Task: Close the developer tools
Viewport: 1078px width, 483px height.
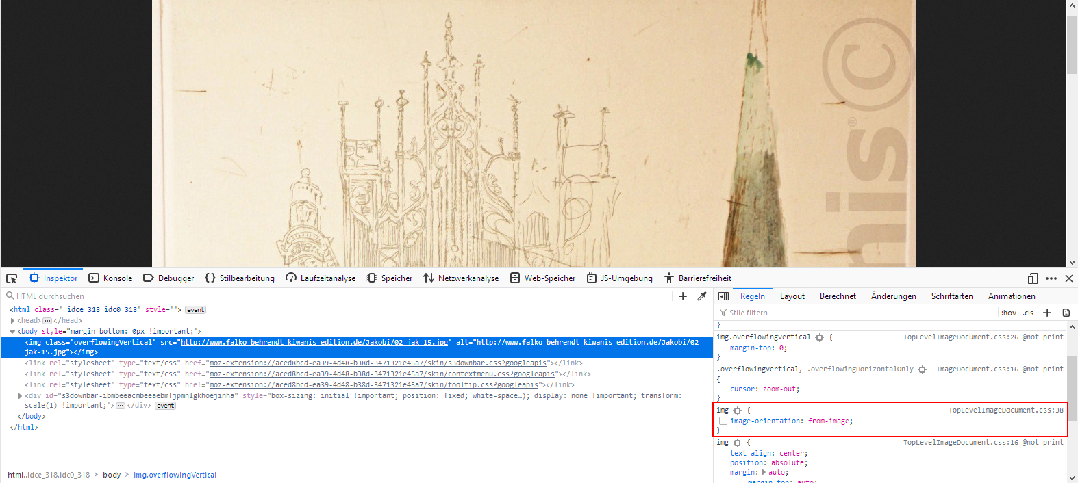Action: [1069, 278]
